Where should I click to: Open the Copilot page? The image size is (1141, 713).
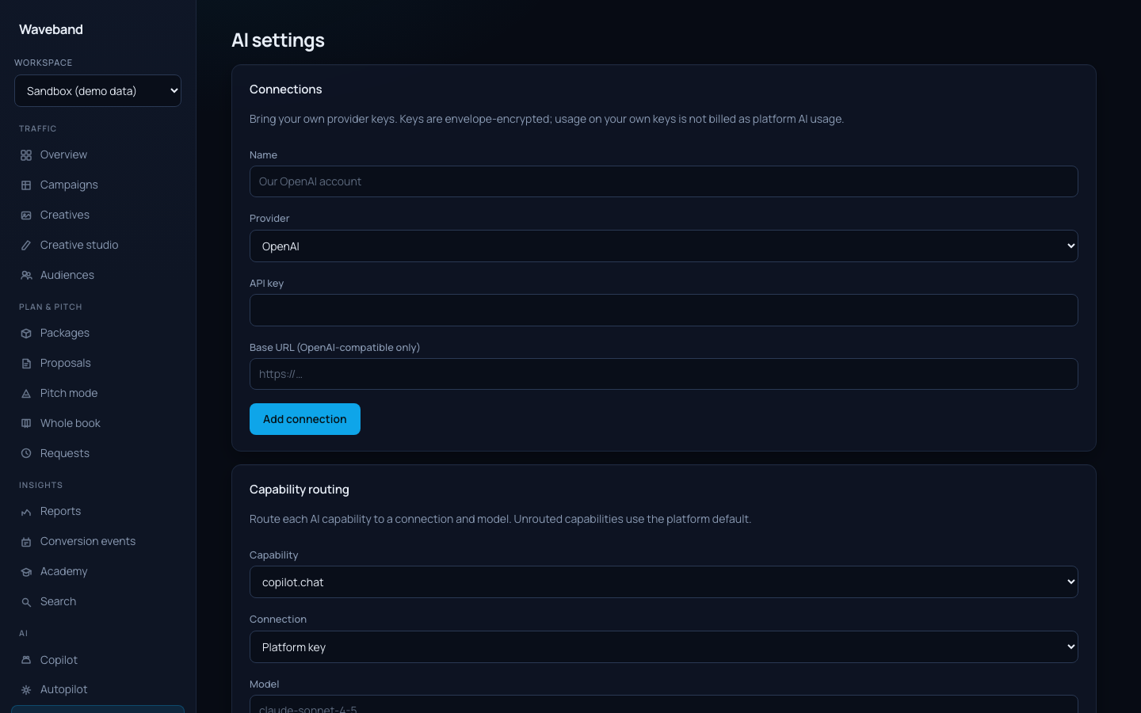tap(97, 660)
